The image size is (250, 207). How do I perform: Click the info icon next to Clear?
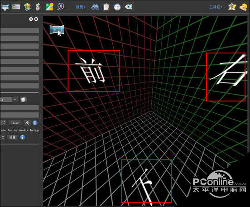pos(35,123)
